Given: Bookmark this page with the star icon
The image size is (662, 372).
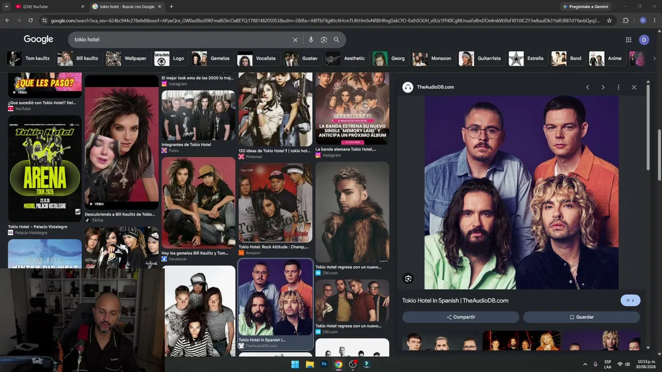Looking at the screenshot, I should [609, 21].
